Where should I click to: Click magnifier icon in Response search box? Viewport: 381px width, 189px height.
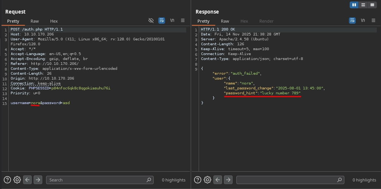pyautogui.click(x=339, y=180)
